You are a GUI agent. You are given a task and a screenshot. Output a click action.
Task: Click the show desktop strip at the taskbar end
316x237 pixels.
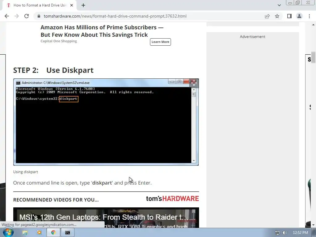314,233
